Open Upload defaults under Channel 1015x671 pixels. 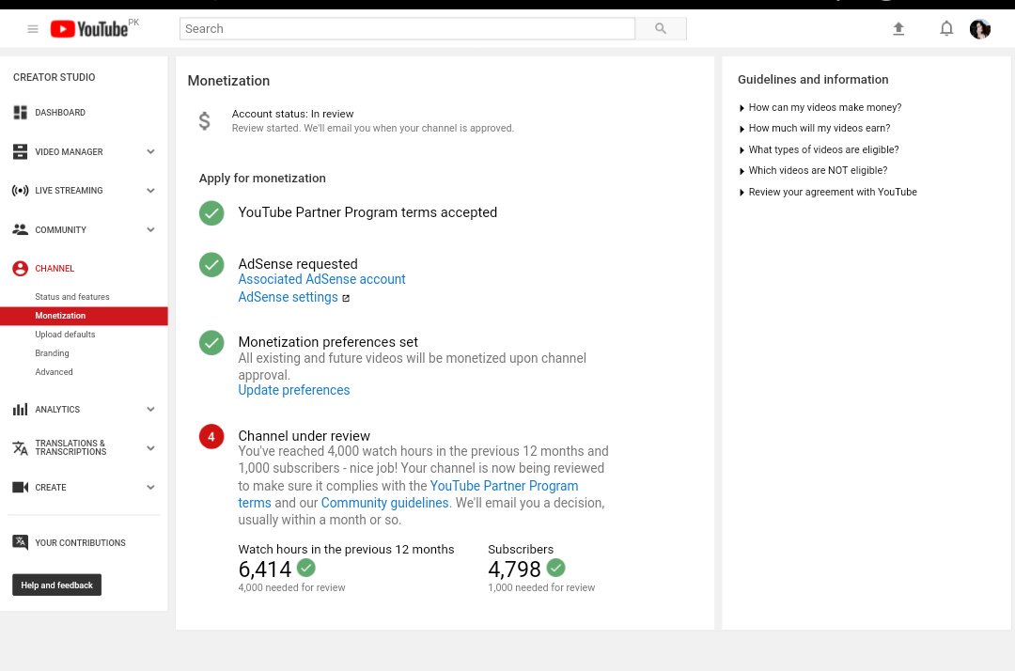[65, 335]
